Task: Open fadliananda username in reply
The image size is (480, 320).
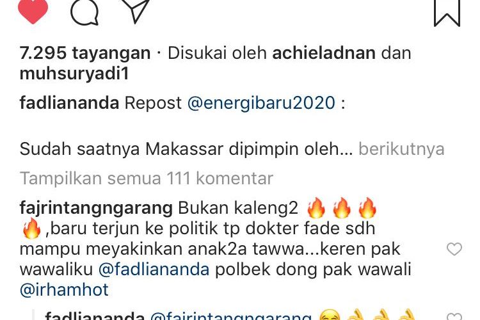Action: 95,316
